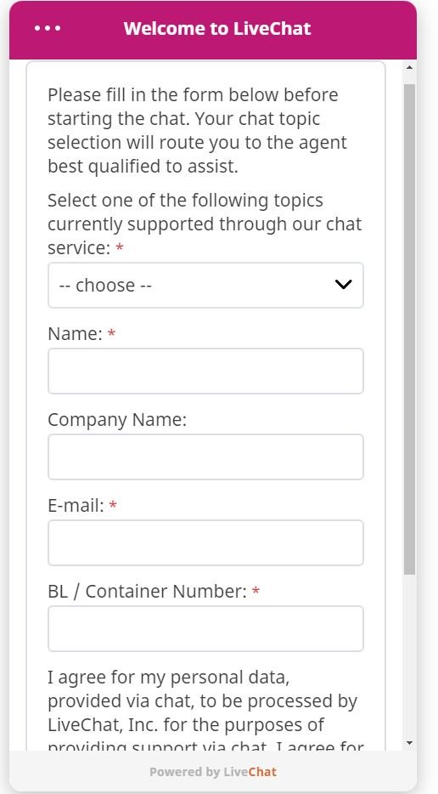Viewport: 438px width, 794px height.
Task: Open the three-dot menu in the header
Action: [x=48, y=28]
